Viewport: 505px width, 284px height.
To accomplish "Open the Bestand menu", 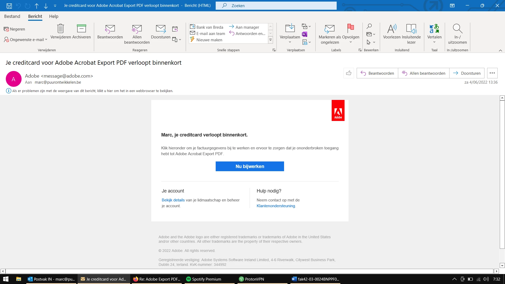I will 12,16.
